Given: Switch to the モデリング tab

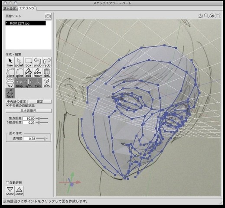Looking at the screenshot, I should coord(27,8).
